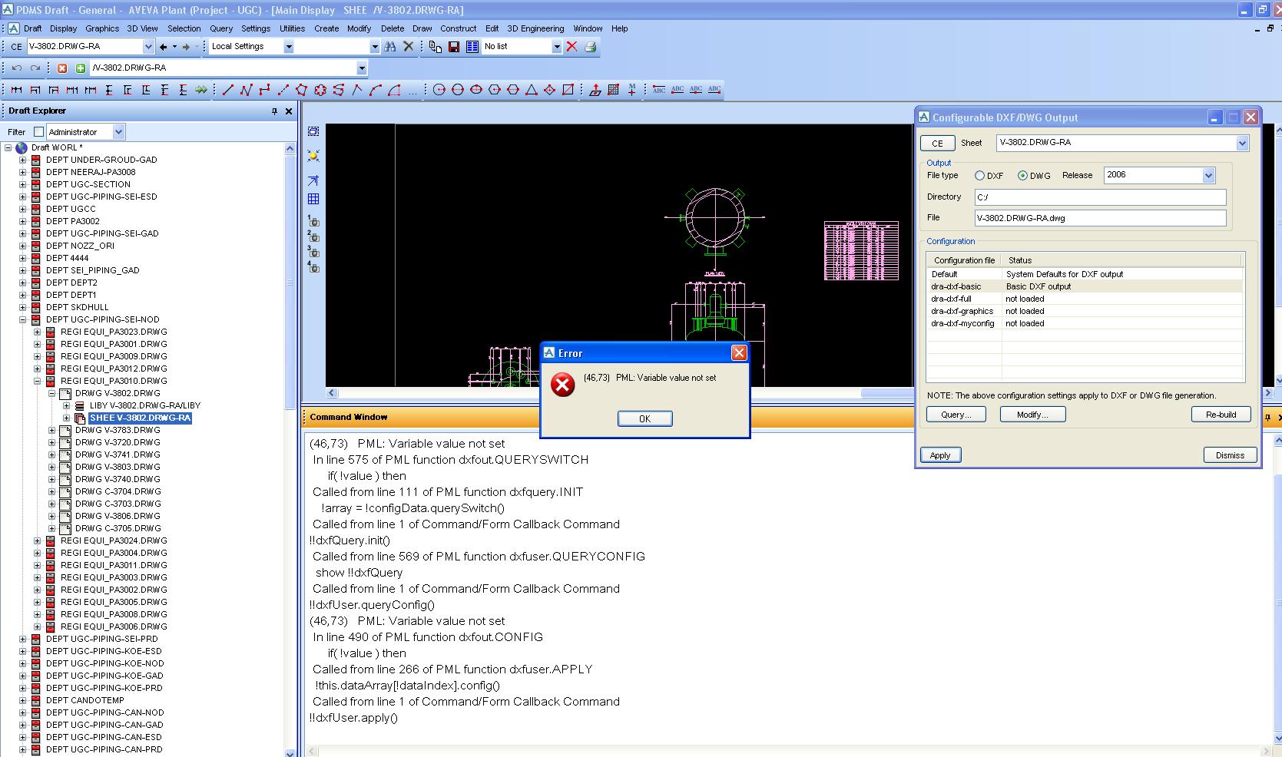
Task: Click the blue list icon beside No list
Action: 472,47
